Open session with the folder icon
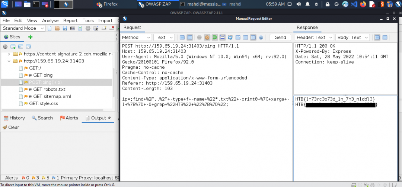The width and height of the screenshot is (402, 187). click(57, 28)
